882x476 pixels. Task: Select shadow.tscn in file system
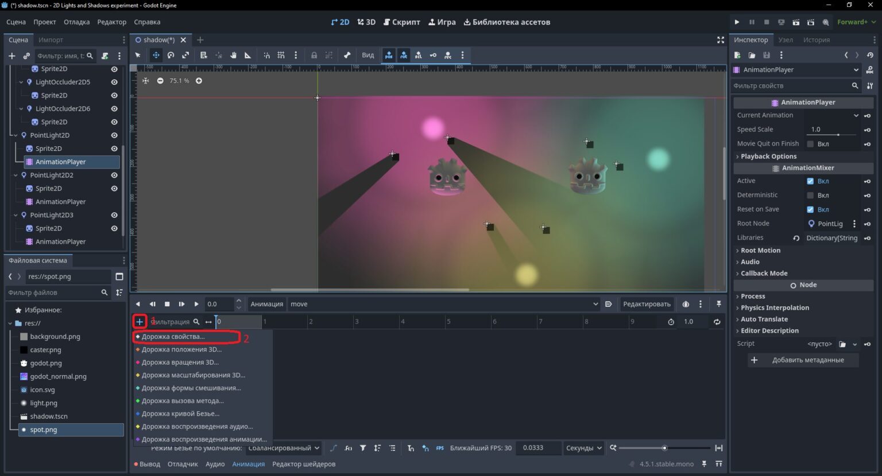point(49,416)
